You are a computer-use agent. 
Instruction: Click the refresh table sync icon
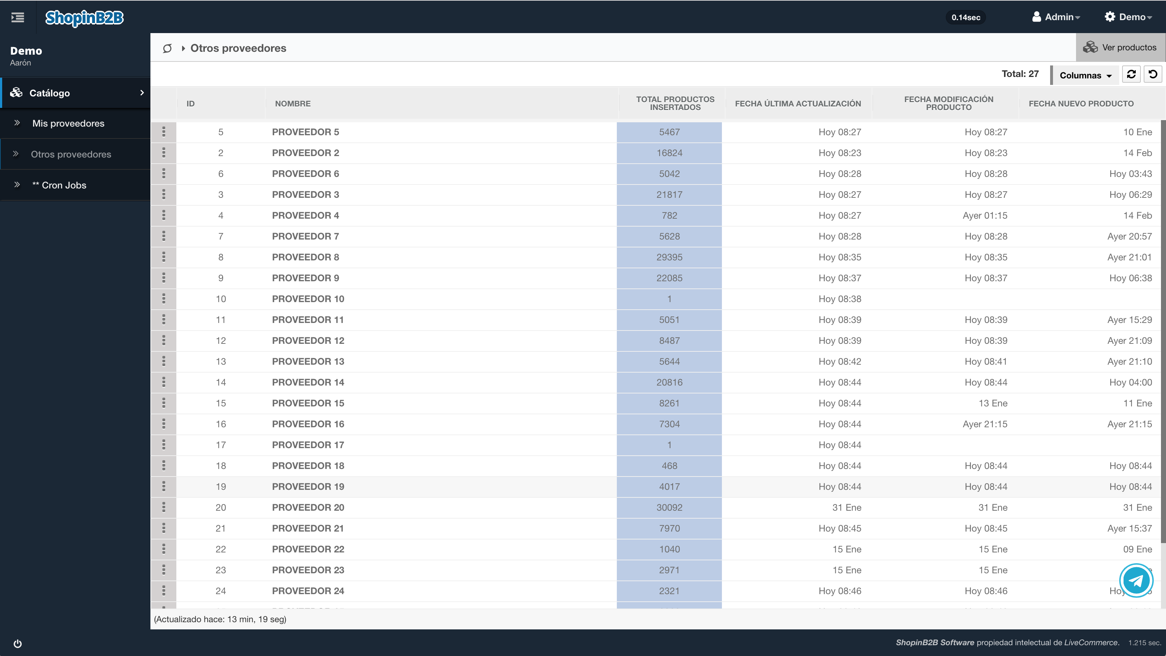pyautogui.click(x=1131, y=74)
